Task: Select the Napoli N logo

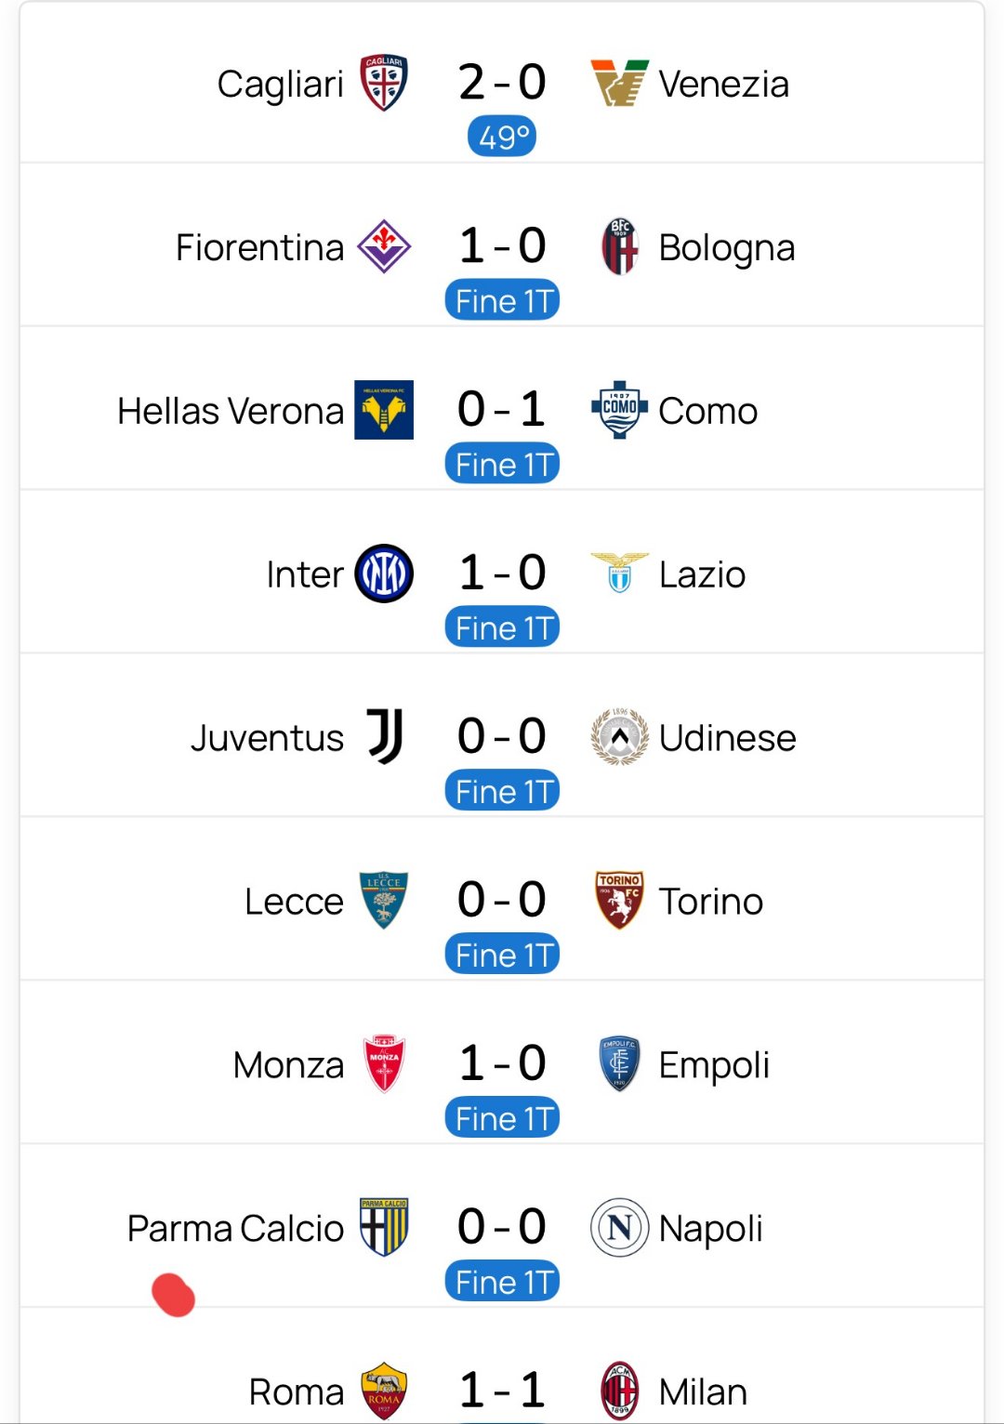Action: tap(619, 1228)
